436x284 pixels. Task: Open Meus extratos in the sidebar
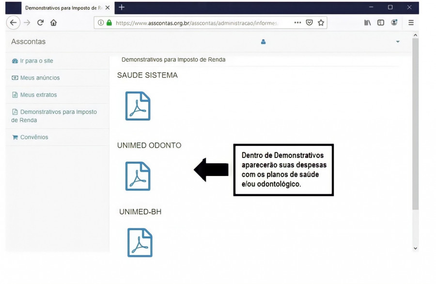(34, 95)
